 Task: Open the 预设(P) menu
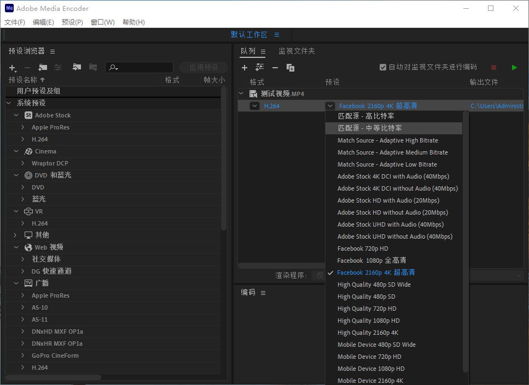(x=72, y=22)
